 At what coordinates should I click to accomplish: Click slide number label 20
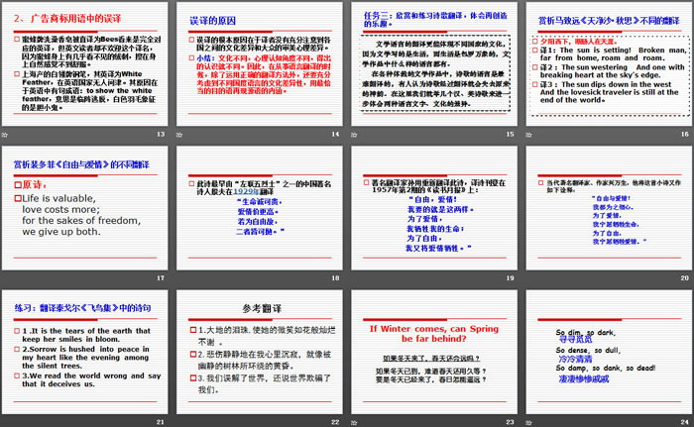(x=685, y=277)
